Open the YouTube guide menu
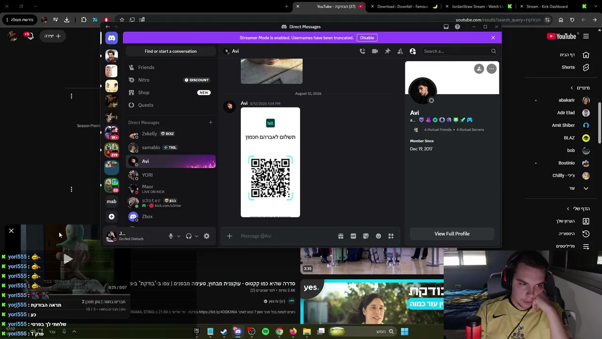602x339 pixels. (586, 36)
